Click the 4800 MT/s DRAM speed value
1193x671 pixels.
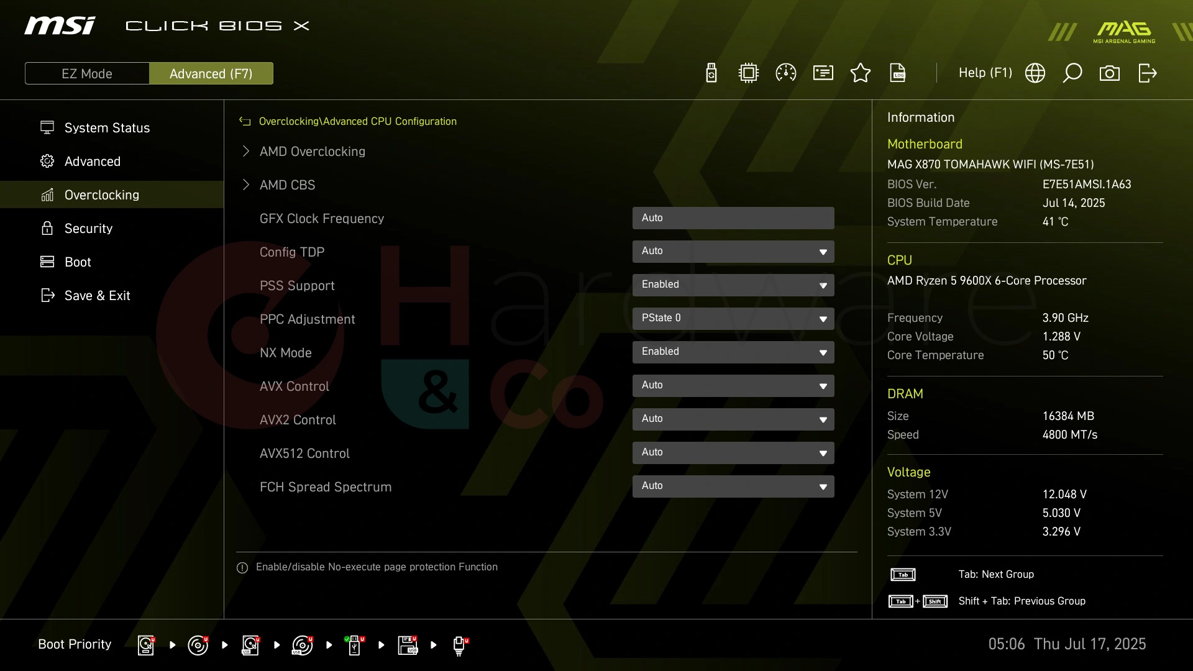coord(1070,435)
